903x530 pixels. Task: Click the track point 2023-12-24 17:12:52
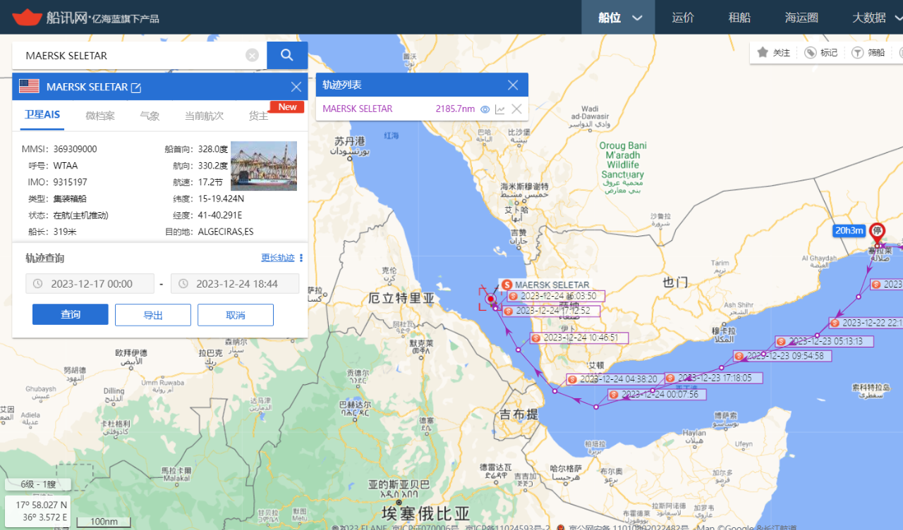[552, 311]
